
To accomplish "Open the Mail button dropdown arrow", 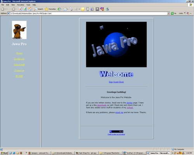I will (x=68, y=9).
